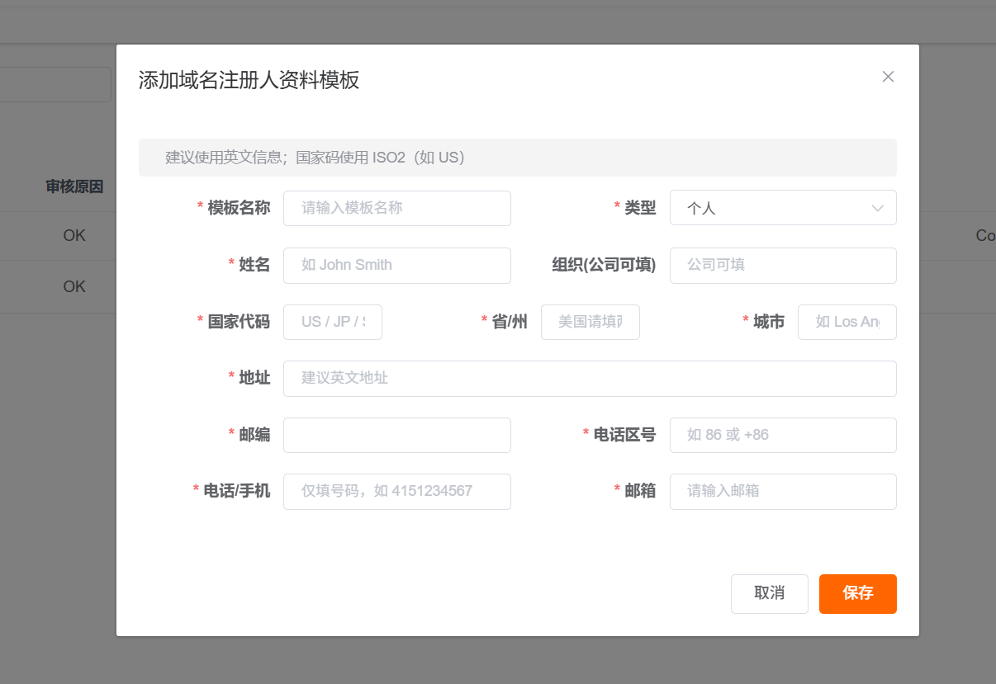This screenshot has width=996, height=684.
Task: Click the 模板名称 field label
Action: (x=239, y=208)
